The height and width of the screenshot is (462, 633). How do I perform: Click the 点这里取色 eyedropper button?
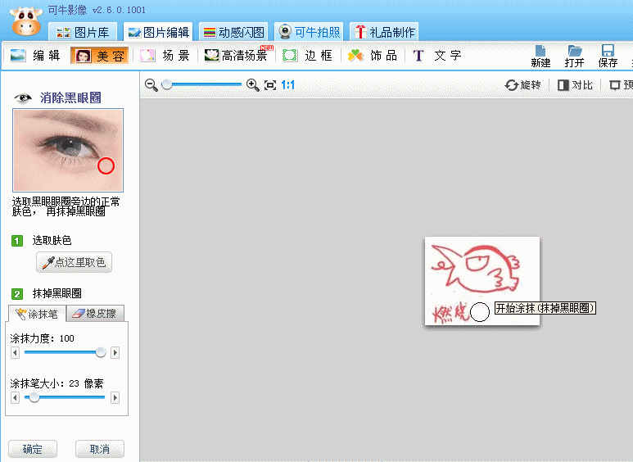tap(74, 262)
